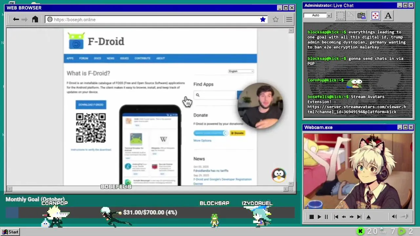
Task: Click rewind button in Webcam.exe
Action: coord(344,217)
